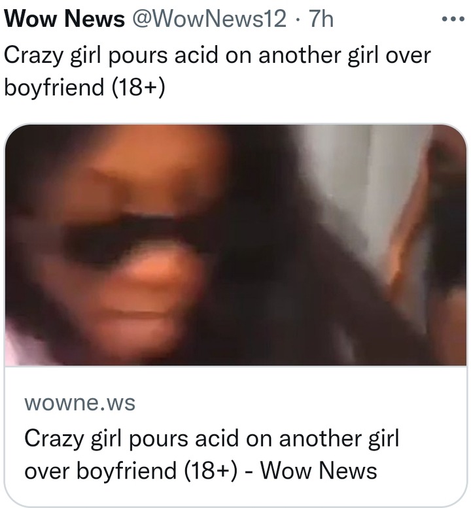Click the blurred face in the card image
The width and height of the screenshot is (471, 508).
pos(123,246)
